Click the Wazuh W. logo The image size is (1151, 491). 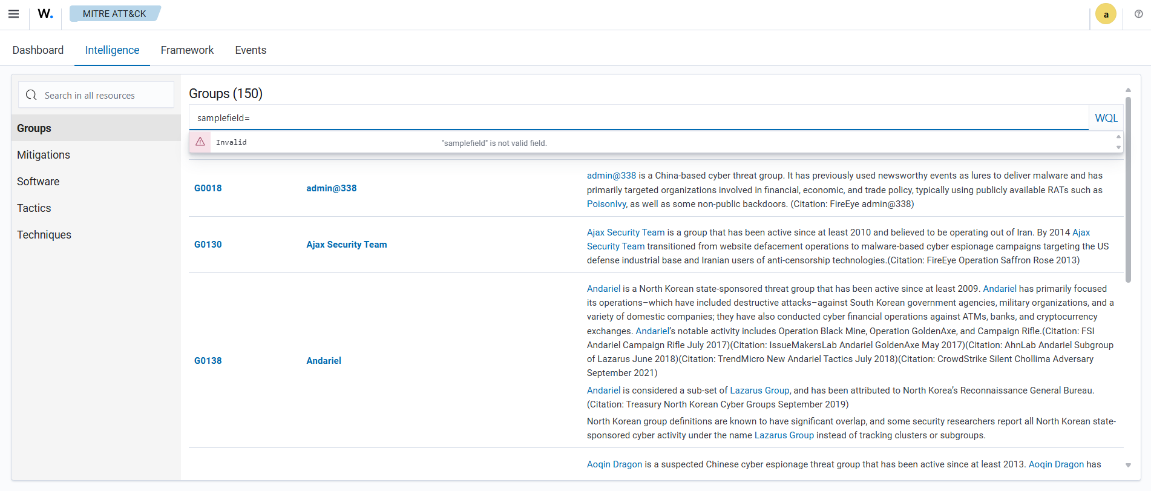(45, 14)
